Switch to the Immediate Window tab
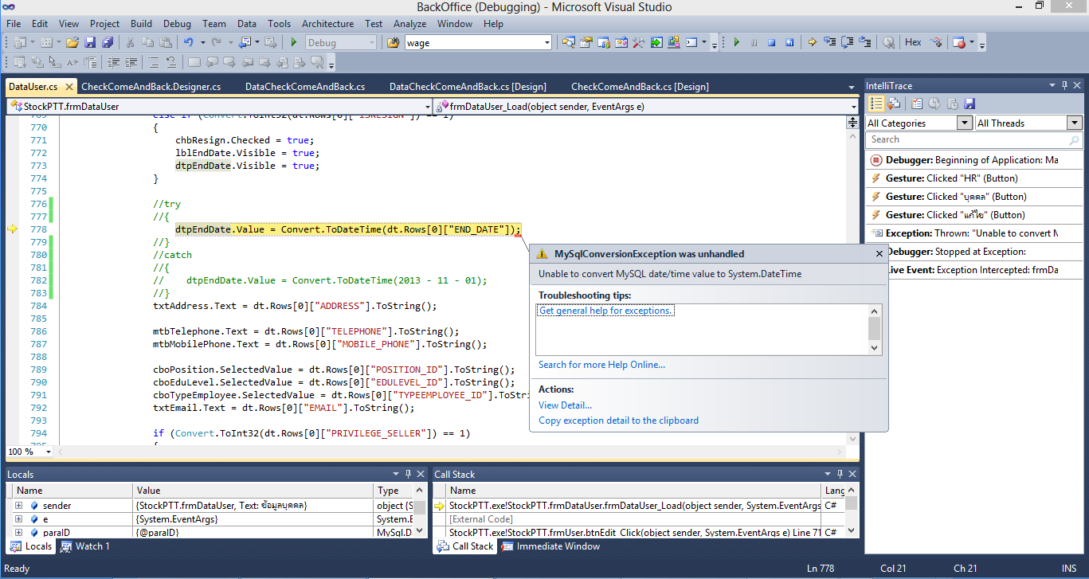This screenshot has width=1089, height=579. pyautogui.click(x=550, y=546)
